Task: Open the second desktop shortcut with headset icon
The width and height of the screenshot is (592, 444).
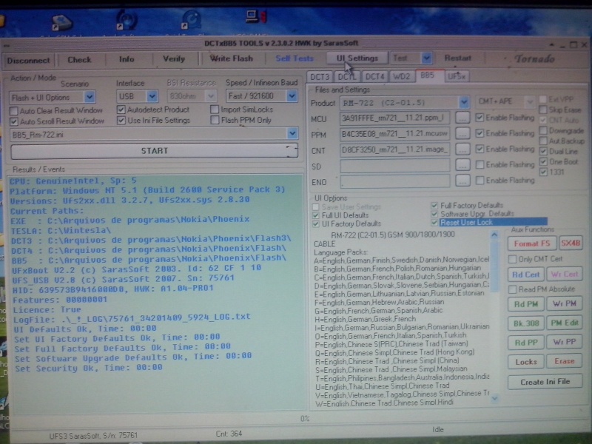Action: click(127, 20)
